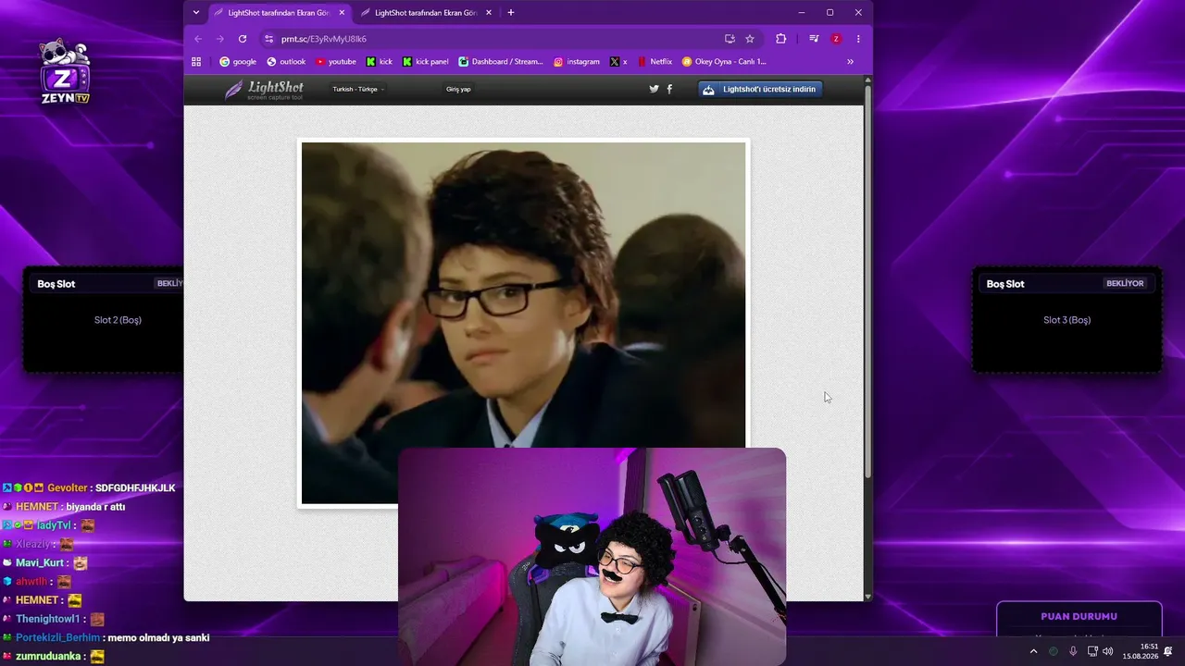
Task: Show more bookmarks with the chevron
Action: pyautogui.click(x=850, y=62)
